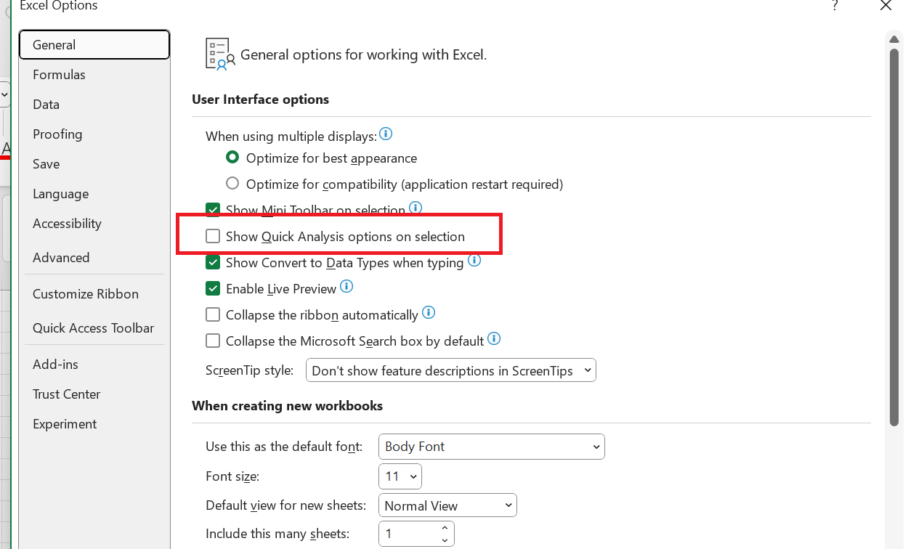Click the Enable Live Preview info icon
This screenshot has height=549, width=908.
coord(346,286)
